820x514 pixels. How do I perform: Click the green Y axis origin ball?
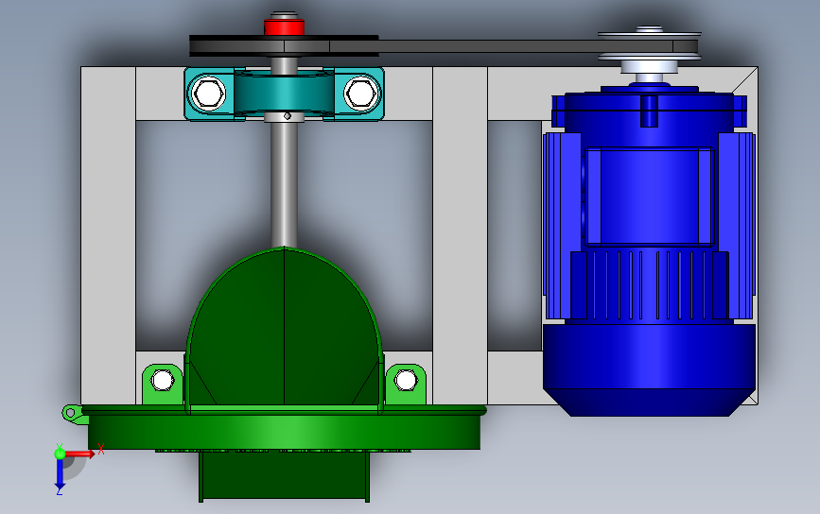[60, 454]
